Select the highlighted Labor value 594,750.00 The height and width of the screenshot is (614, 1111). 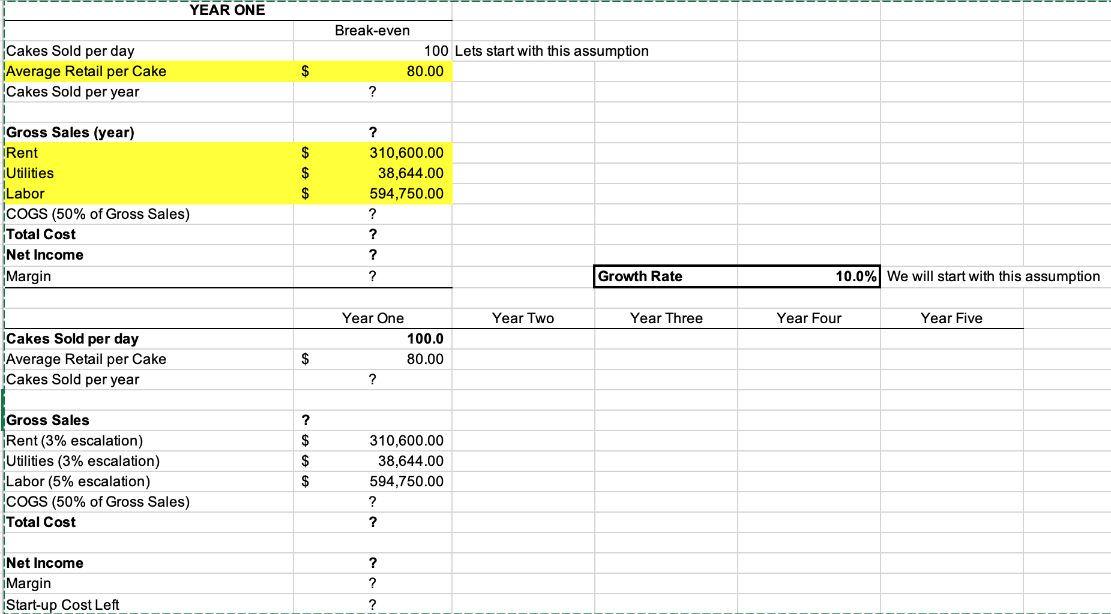pos(372,194)
